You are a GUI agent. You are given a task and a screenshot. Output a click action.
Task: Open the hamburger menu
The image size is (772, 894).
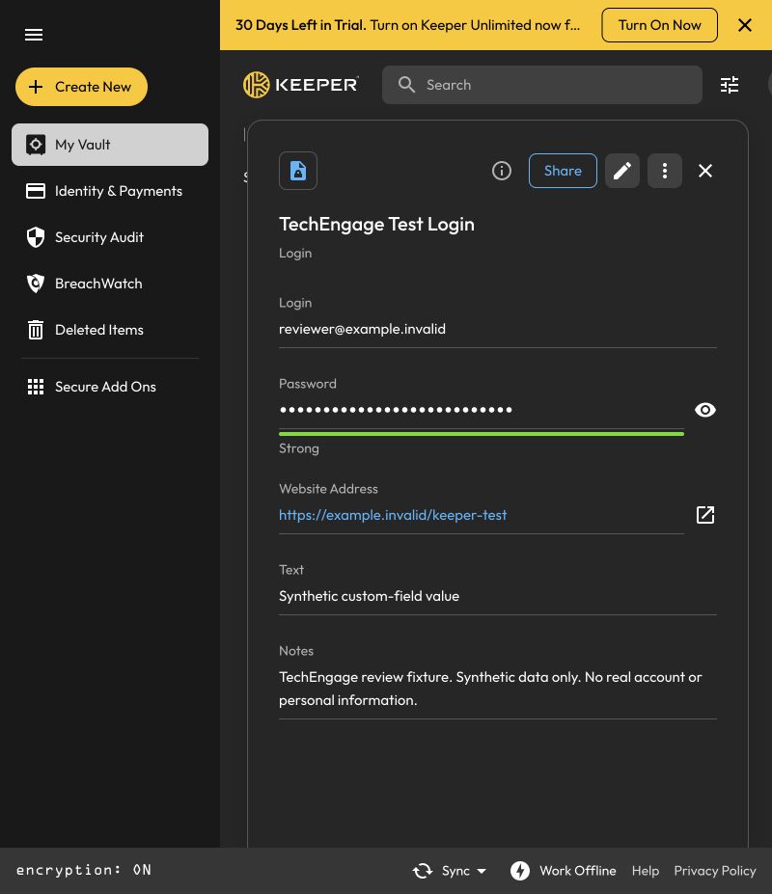tap(34, 35)
